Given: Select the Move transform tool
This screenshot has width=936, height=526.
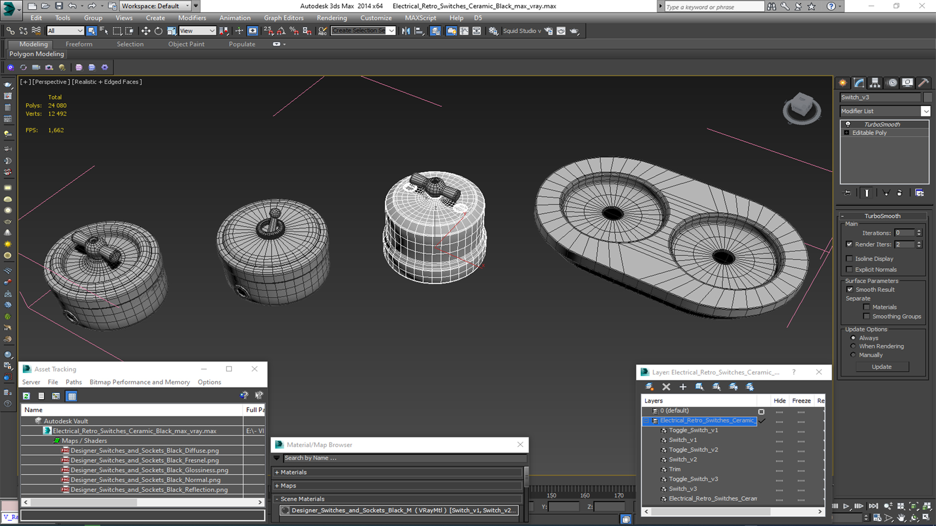Looking at the screenshot, I should (x=146, y=31).
